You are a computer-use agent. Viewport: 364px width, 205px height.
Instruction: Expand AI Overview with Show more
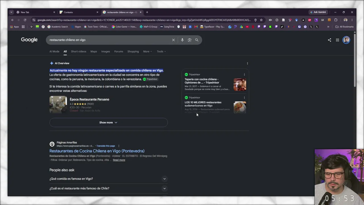tap(108, 122)
